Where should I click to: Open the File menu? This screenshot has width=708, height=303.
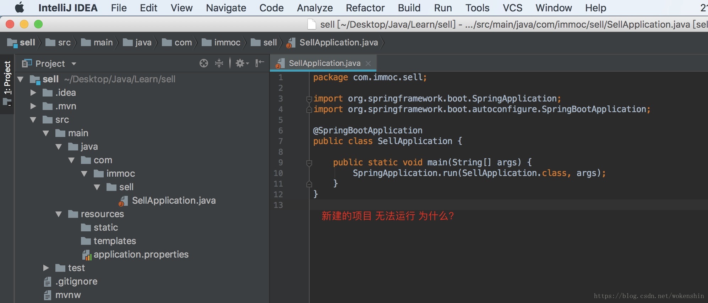click(119, 8)
